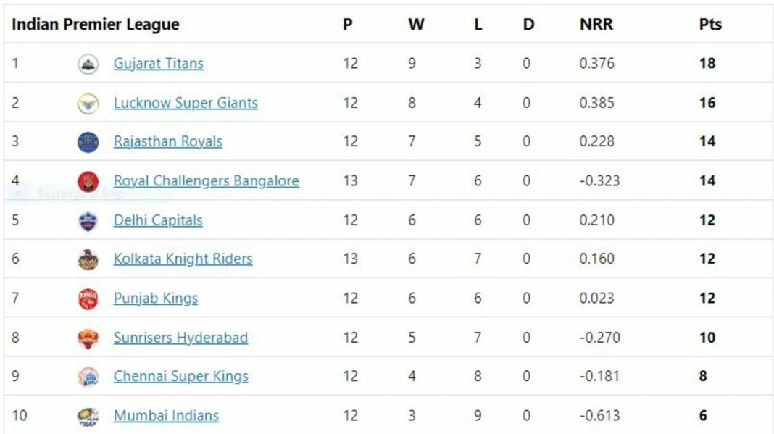The image size is (774, 434).
Task: Click the Kolkata Knight Riders team logo
Action: [x=88, y=259]
